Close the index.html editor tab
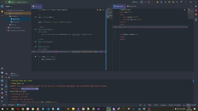 (x=124, y=6)
